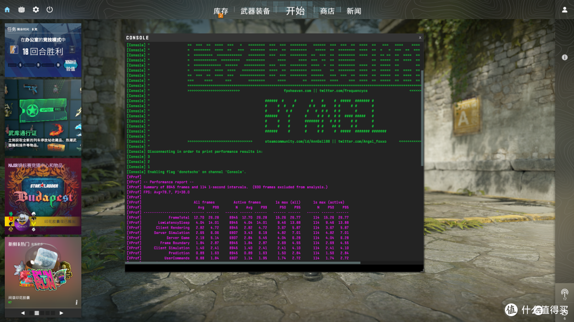This screenshot has height=322, width=574.
Task: Select the last carousel page dot
Action: point(53,313)
